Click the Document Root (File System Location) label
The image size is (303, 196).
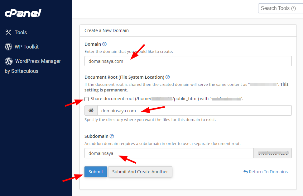click(124, 77)
